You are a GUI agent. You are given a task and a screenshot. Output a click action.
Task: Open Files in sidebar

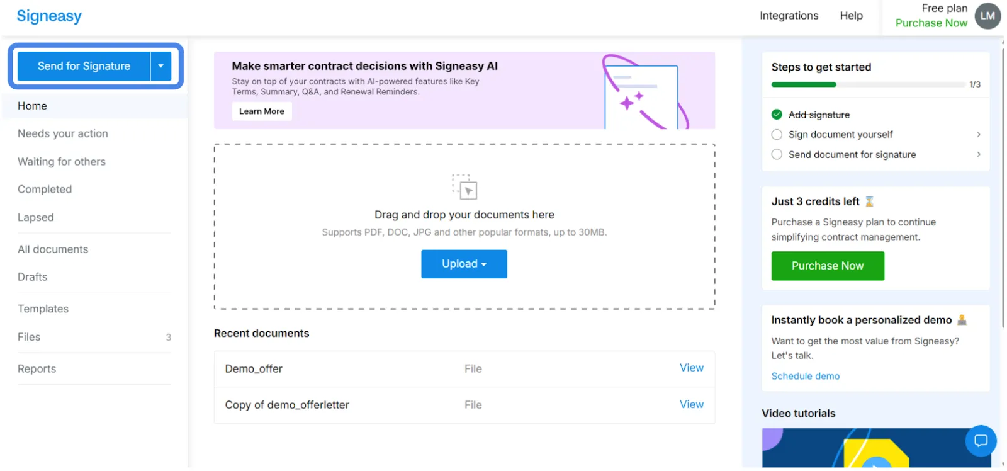click(29, 337)
